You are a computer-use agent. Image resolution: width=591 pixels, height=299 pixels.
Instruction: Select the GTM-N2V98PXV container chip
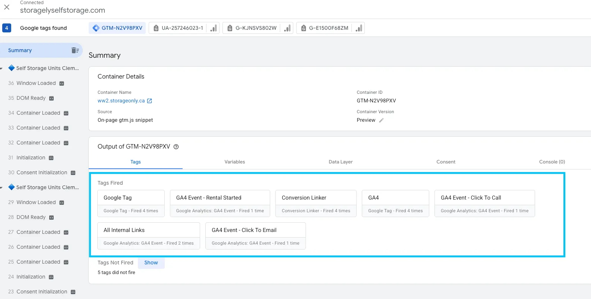(x=117, y=28)
